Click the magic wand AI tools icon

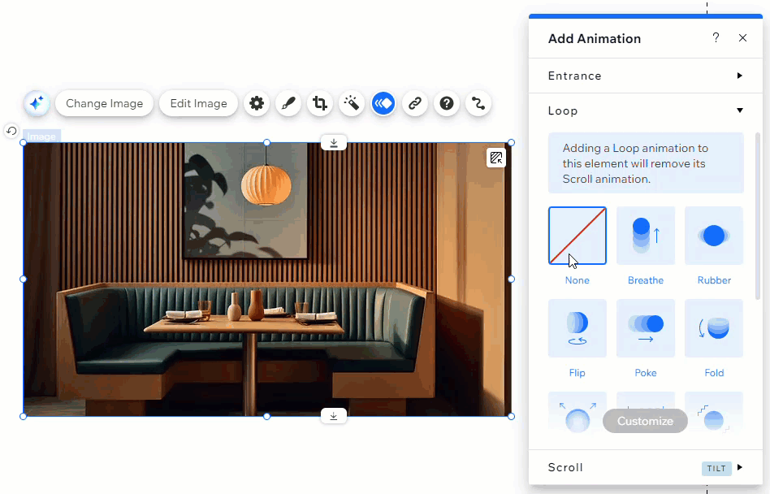[352, 103]
